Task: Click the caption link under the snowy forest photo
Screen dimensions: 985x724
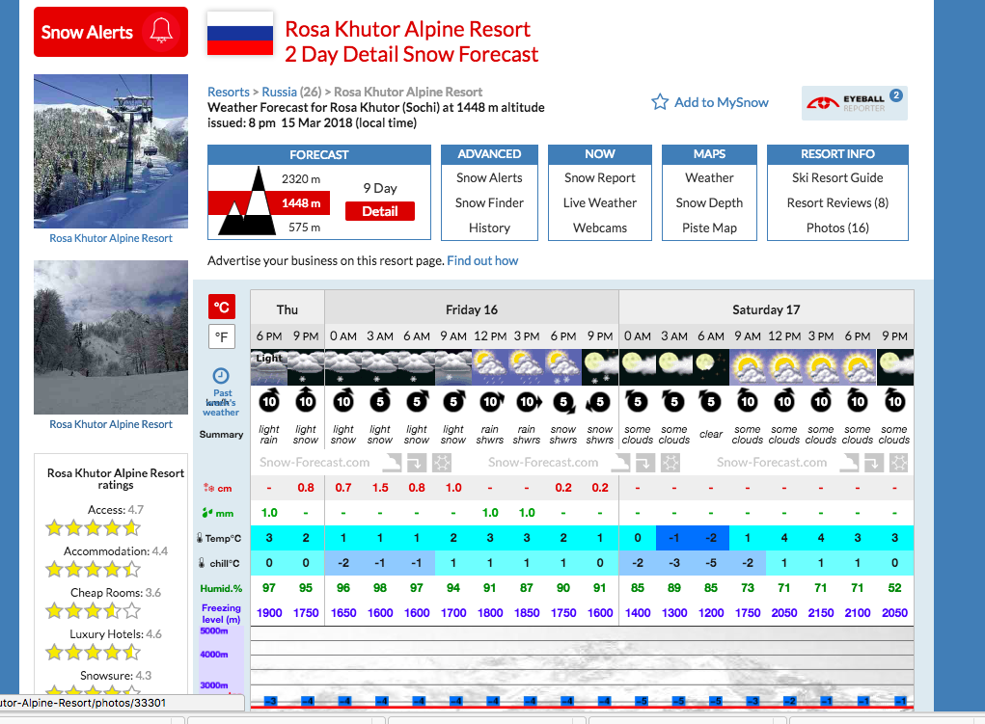Action: [x=111, y=424]
